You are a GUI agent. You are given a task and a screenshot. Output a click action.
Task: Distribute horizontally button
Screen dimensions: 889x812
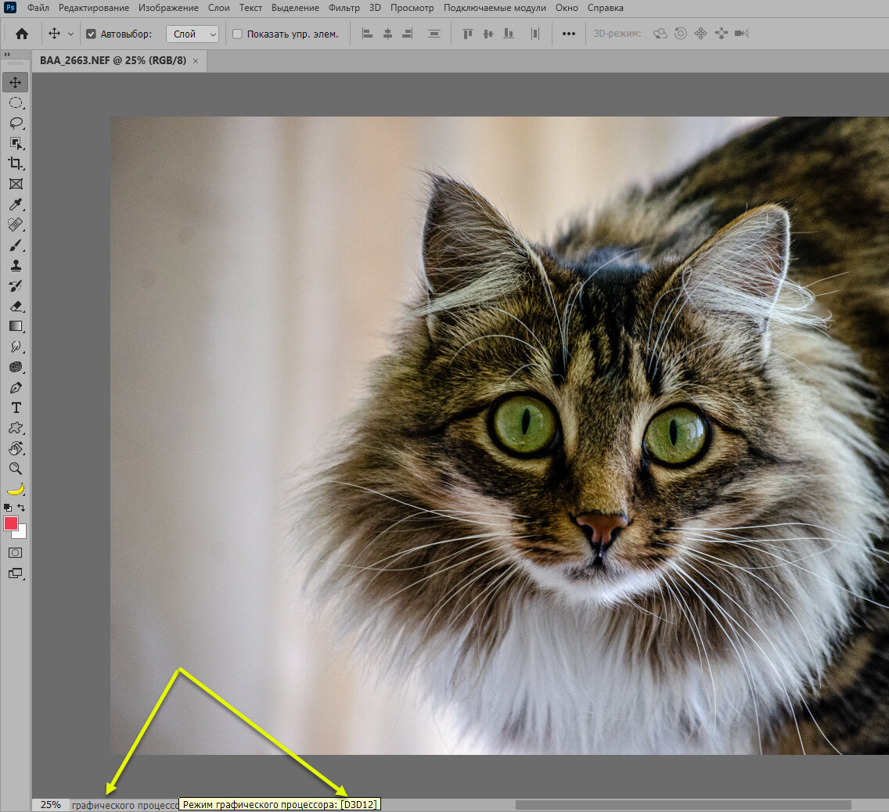coord(535,34)
